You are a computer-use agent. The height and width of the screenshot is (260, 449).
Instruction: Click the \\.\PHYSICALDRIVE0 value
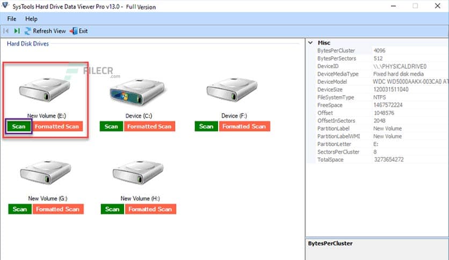(400, 67)
